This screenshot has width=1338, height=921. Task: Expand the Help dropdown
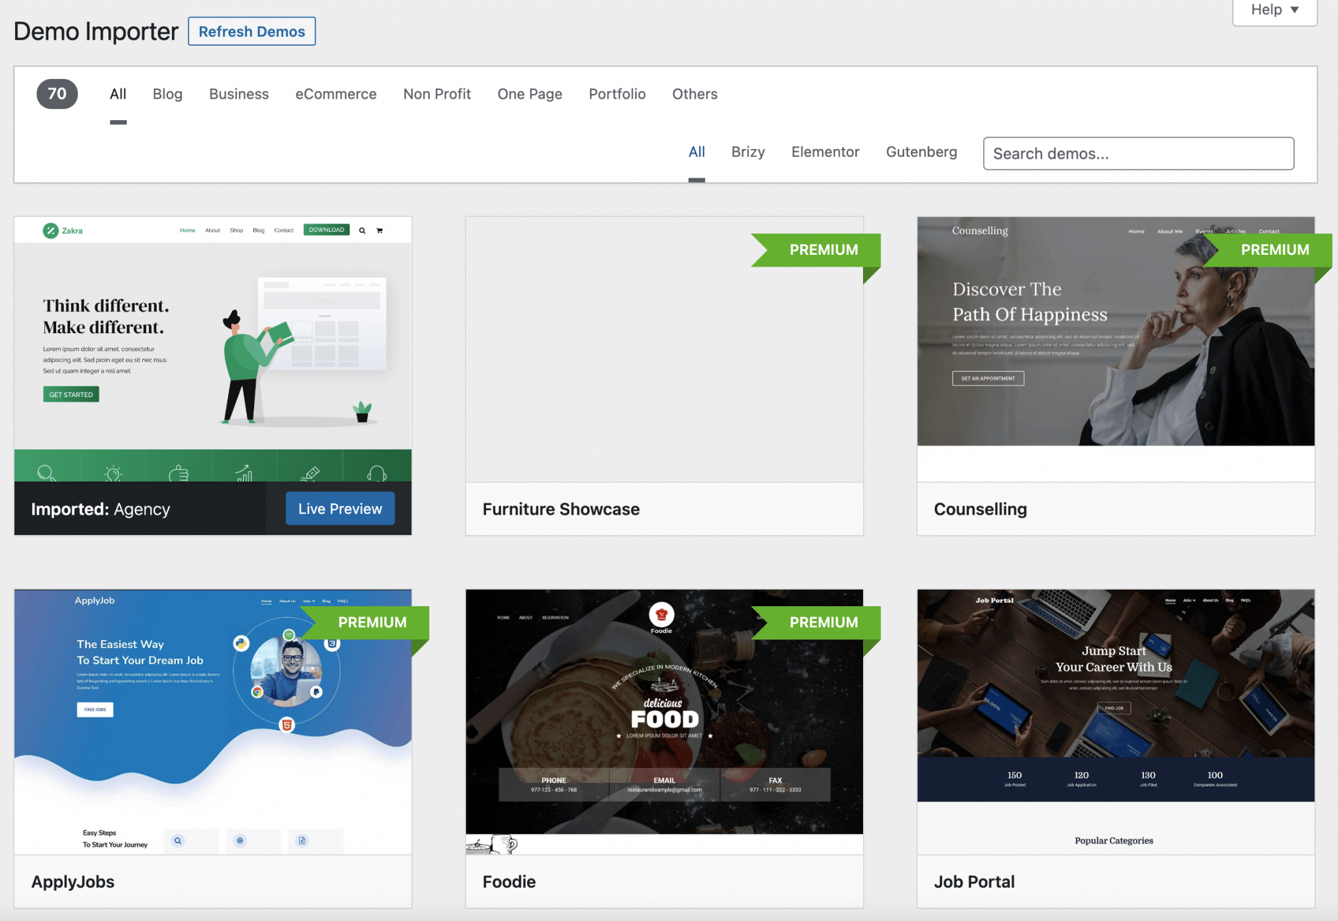coord(1274,10)
